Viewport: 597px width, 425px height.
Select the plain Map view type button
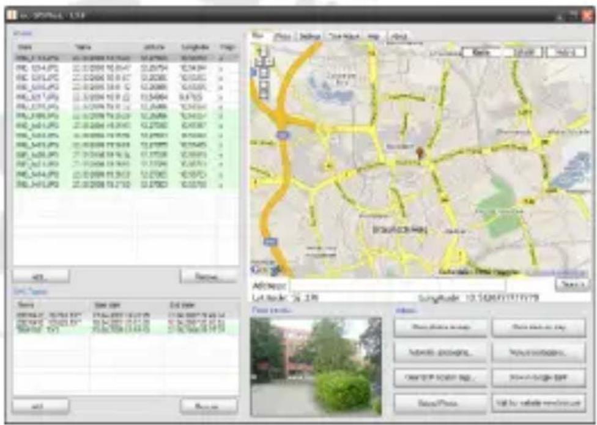481,52
